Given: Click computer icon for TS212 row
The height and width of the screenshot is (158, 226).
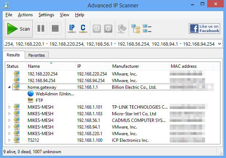Looking at the screenshot, I should tap(17, 140).
